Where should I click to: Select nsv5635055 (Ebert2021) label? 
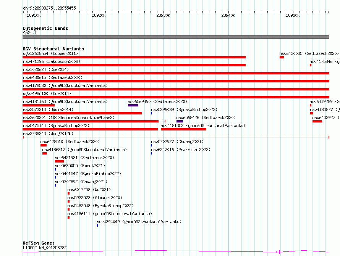[x=80, y=166]
